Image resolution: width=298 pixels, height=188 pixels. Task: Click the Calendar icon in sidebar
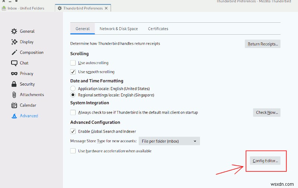coord(14,105)
